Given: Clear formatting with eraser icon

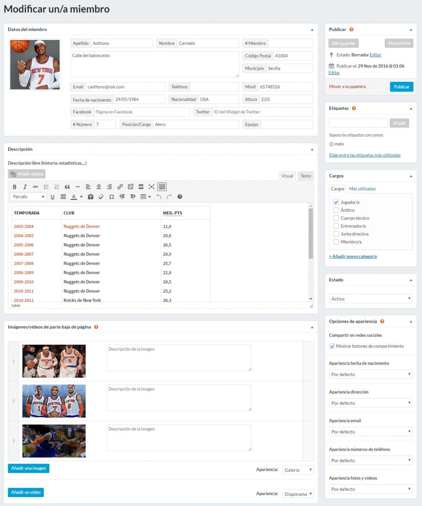Looking at the screenshot, I should 101,197.
